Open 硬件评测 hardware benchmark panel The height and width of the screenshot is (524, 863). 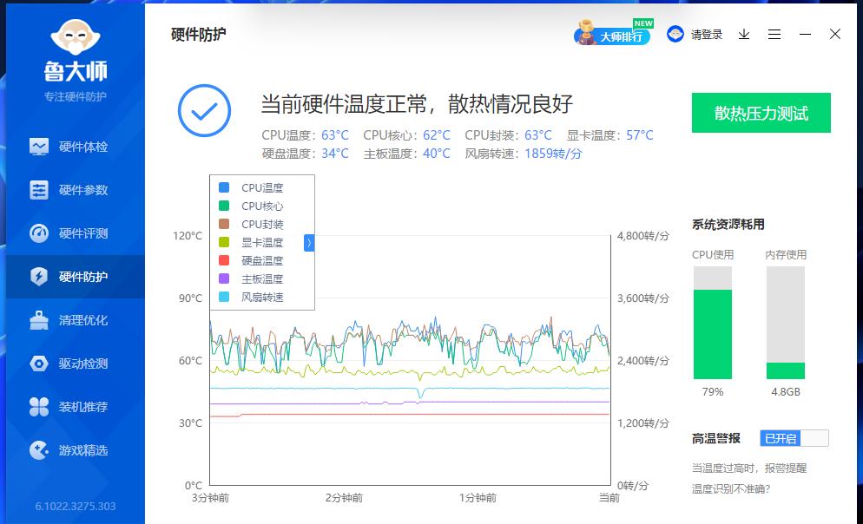pyautogui.click(x=74, y=233)
